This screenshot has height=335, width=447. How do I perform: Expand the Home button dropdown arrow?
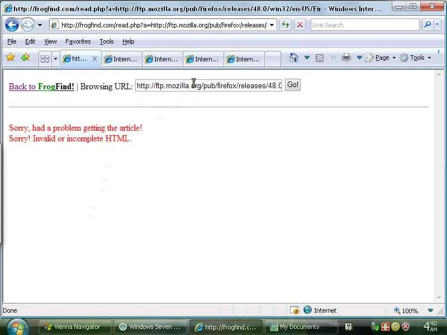307,58
